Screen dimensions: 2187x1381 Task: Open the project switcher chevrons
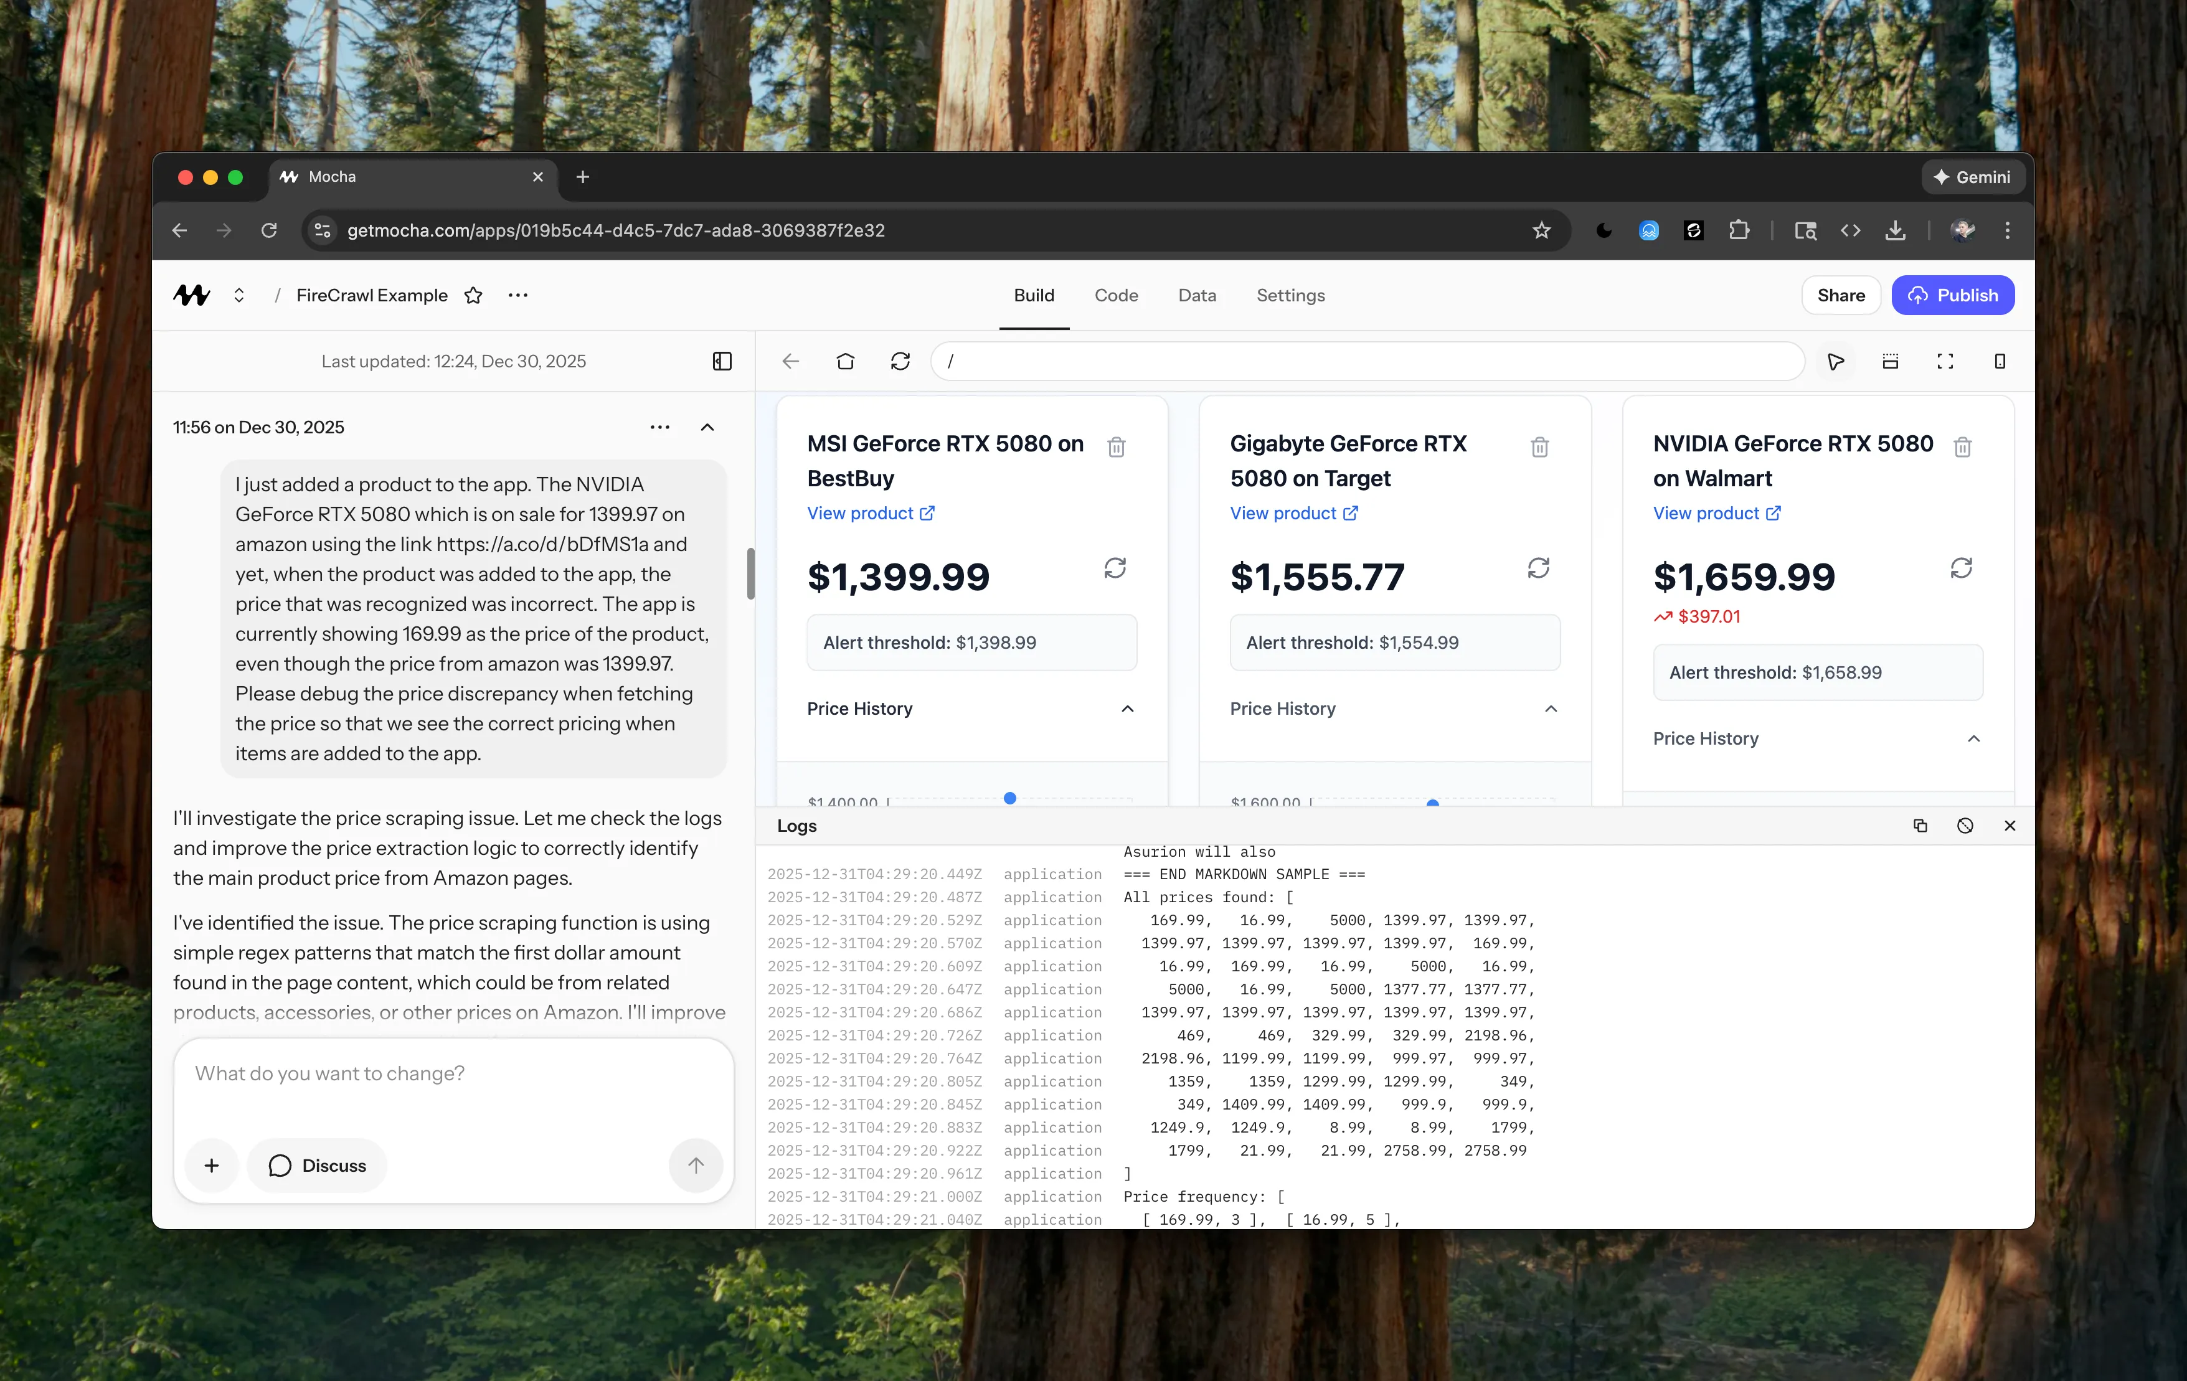click(239, 295)
